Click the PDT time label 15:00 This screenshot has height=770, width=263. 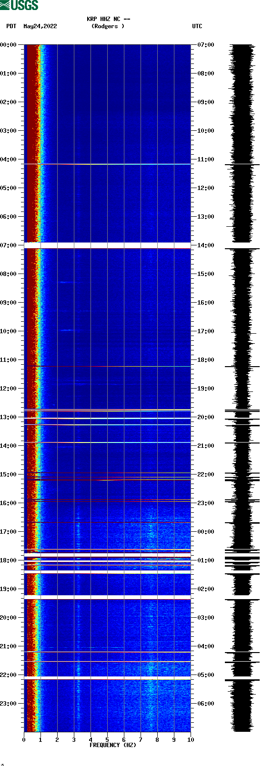pos(8,475)
